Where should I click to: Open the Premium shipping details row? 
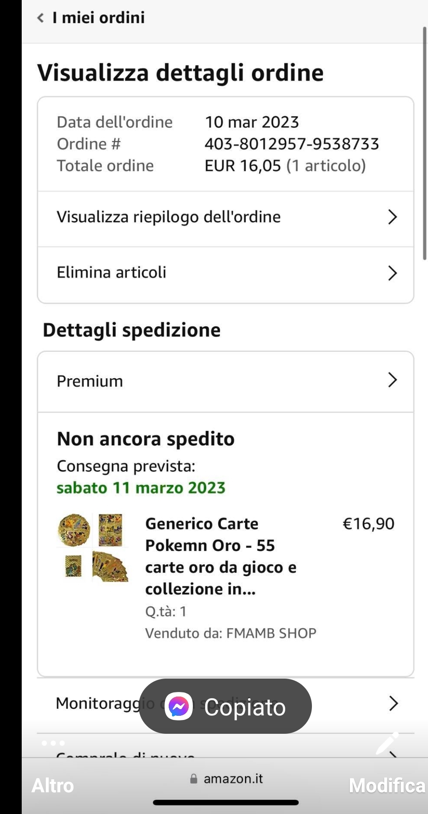click(90, 381)
